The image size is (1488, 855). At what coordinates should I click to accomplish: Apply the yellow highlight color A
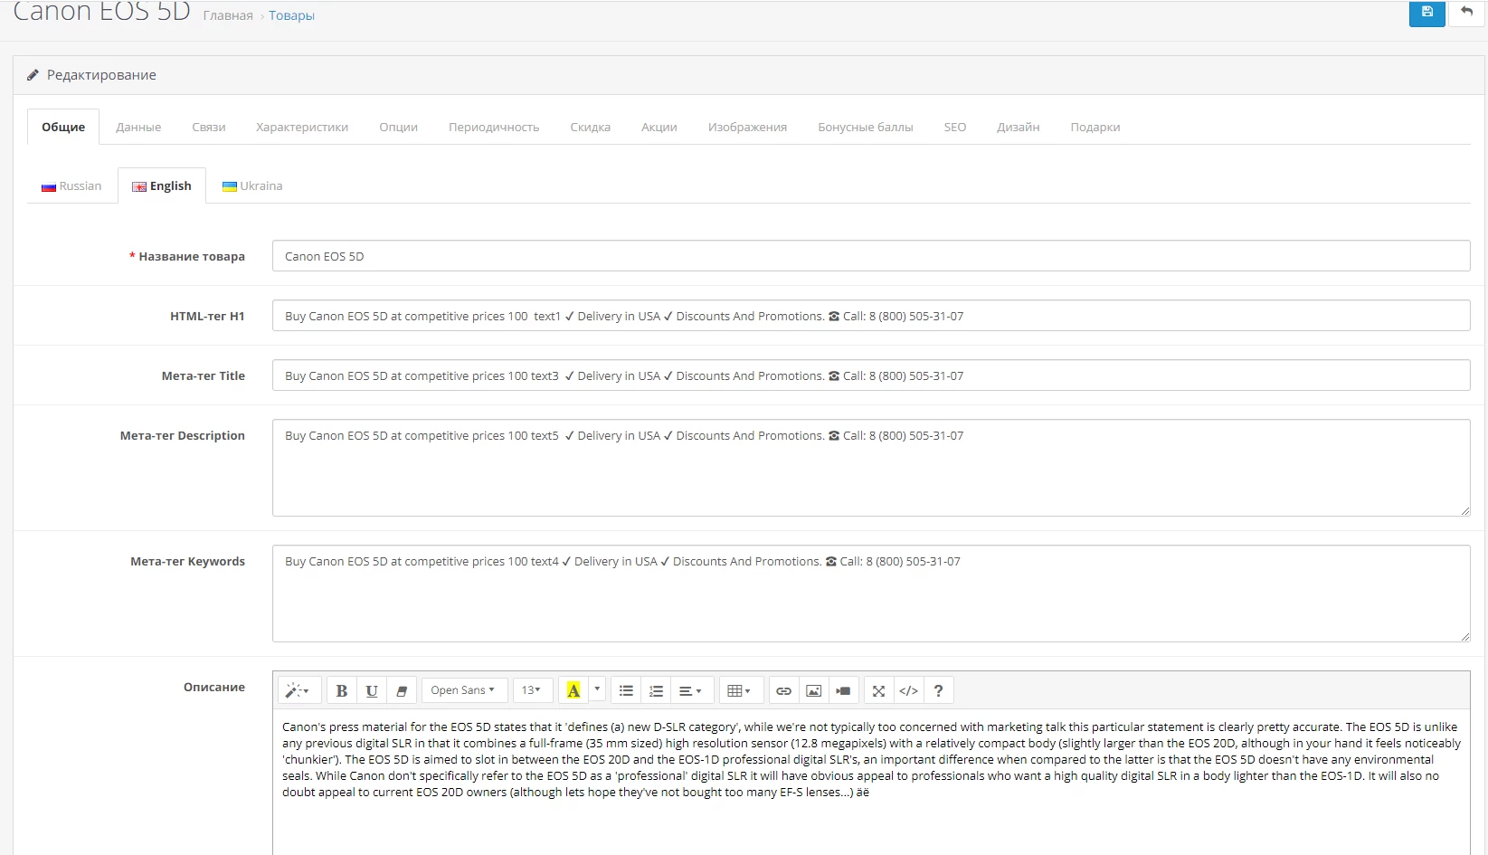coord(573,690)
